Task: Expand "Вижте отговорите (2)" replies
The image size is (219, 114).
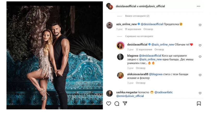Action: click(x=137, y=16)
